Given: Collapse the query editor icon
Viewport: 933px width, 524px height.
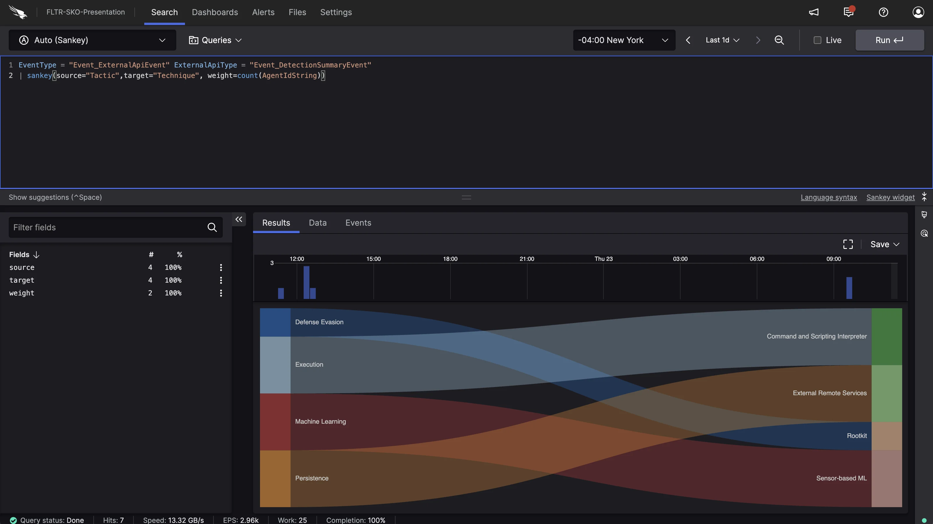Looking at the screenshot, I should [x=924, y=197].
